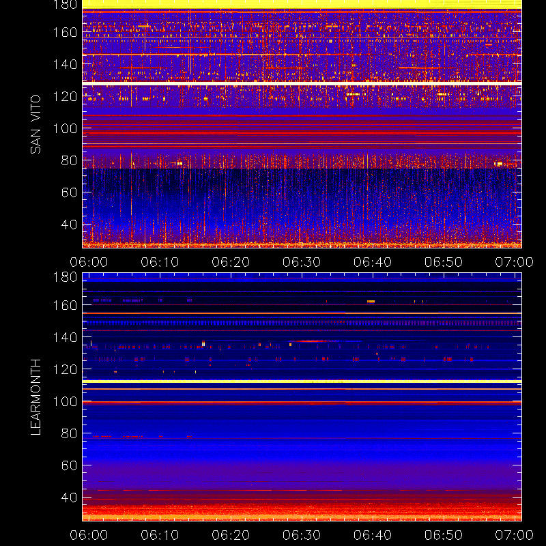Pick 06:20 under the Learmonth plot
Viewport: 546px width, 546px height.
(x=231, y=535)
